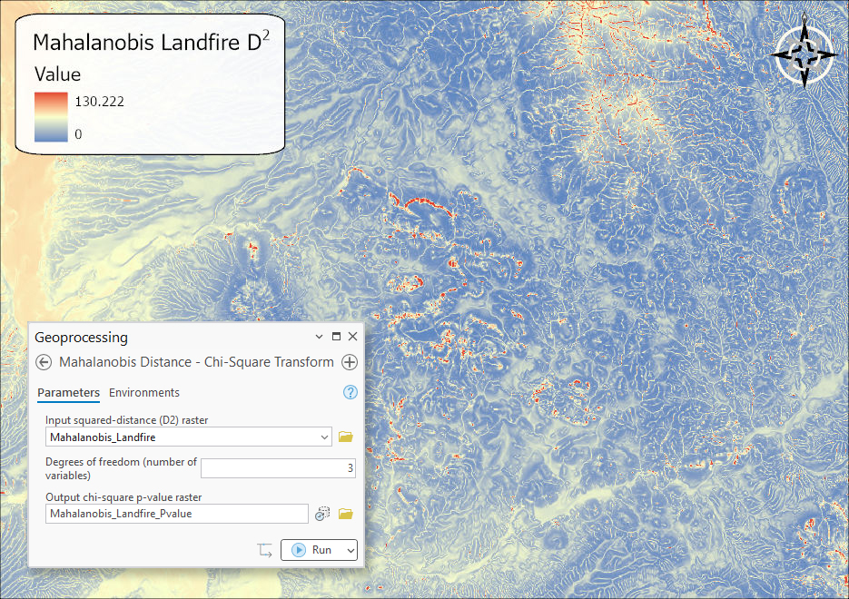Click the 'Input squared-distance (D2) raster' label
Viewport: 849px width, 599px height.
(x=127, y=420)
